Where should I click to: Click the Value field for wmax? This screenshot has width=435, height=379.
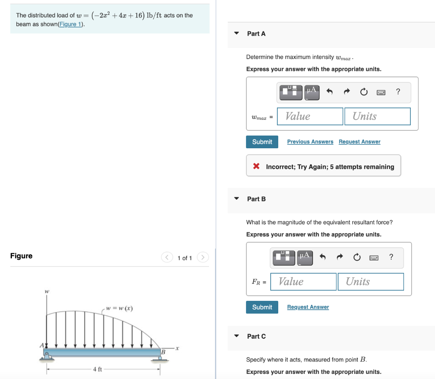pos(310,116)
